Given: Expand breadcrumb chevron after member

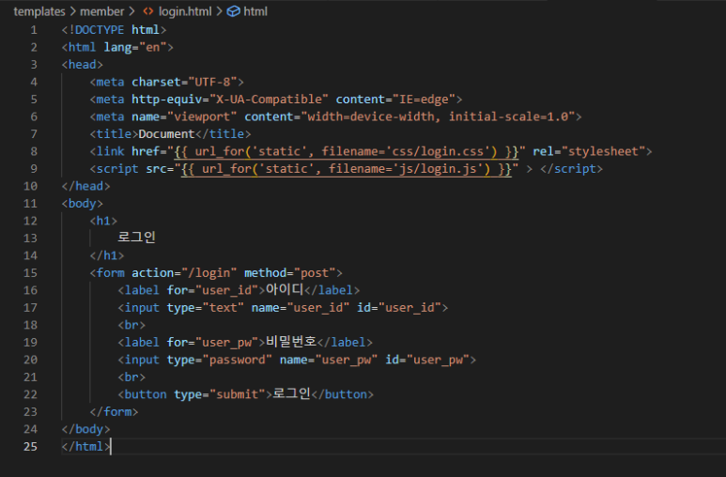Looking at the screenshot, I should [x=131, y=11].
